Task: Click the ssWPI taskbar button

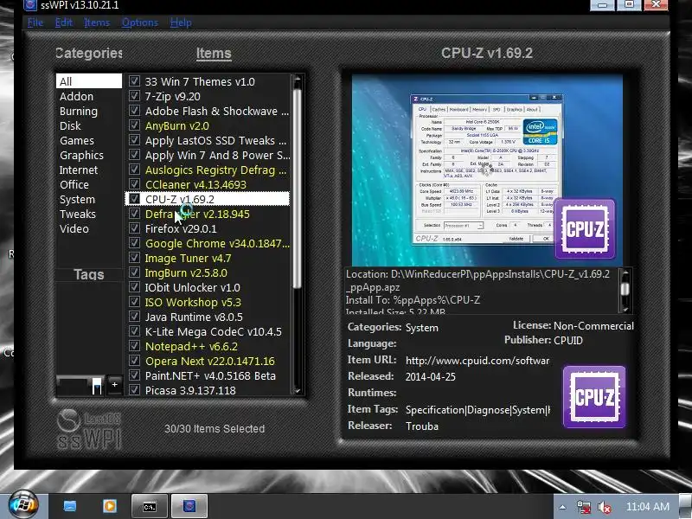Action: 189,506
